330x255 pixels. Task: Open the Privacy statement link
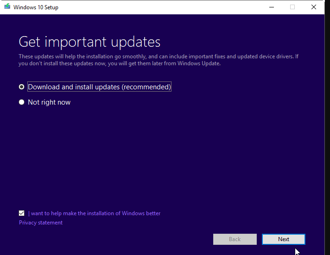pyautogui.click(x=41, y=223)
